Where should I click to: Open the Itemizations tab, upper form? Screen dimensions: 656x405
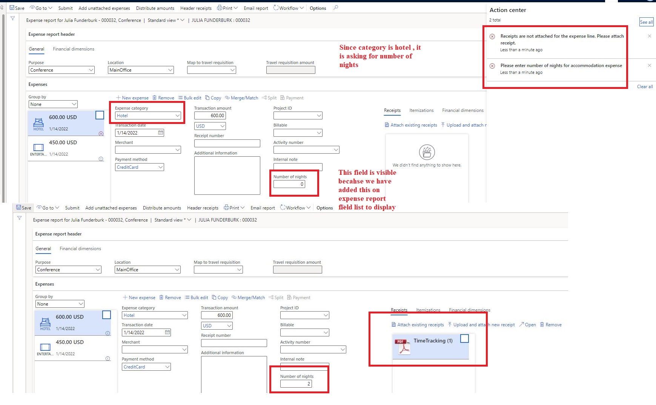[x=421, y=110]
